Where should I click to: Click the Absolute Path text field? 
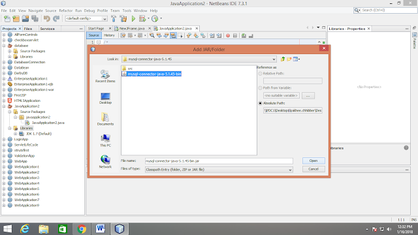pos(293,110)
